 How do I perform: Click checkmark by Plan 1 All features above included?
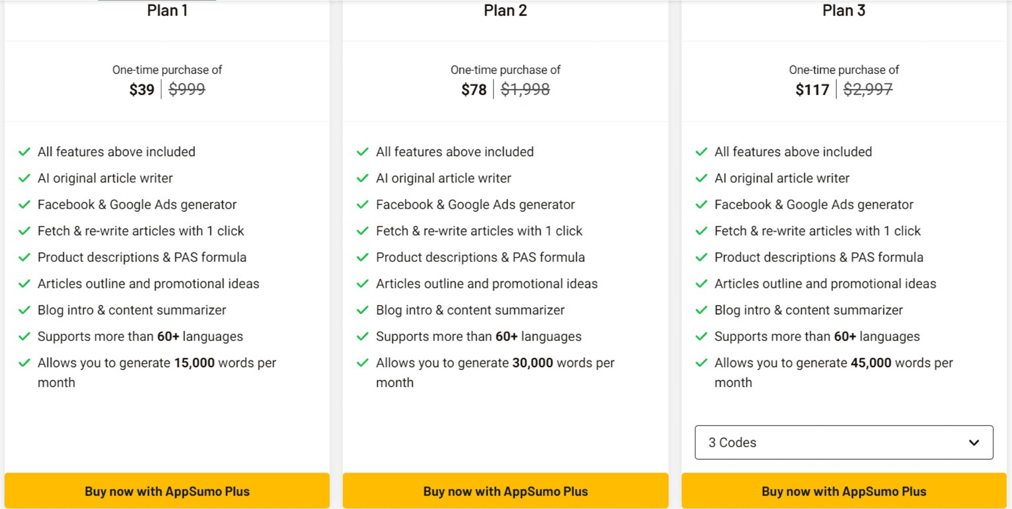[24, 152]
